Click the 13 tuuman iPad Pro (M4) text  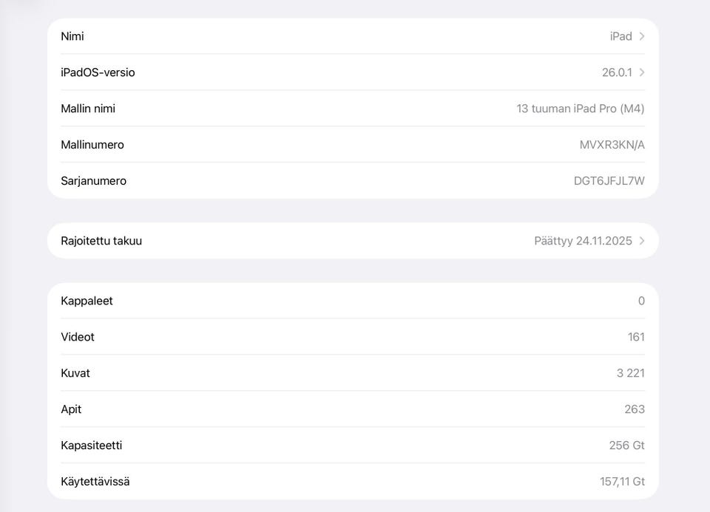(x=580, y=109)
